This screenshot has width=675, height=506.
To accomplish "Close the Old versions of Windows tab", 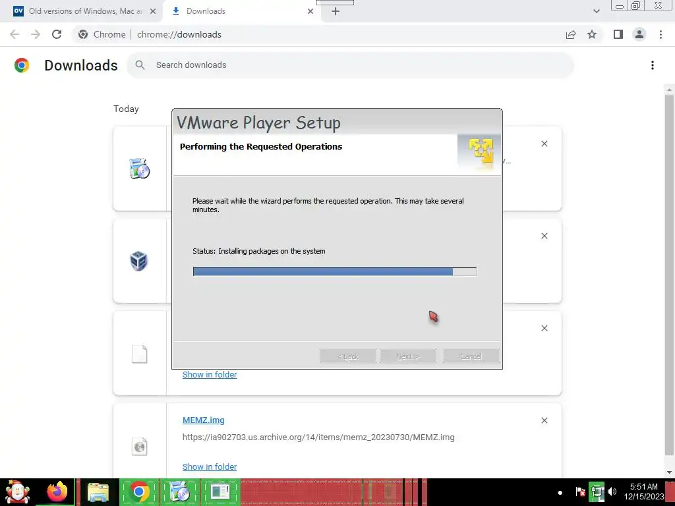I will point(153,11).
